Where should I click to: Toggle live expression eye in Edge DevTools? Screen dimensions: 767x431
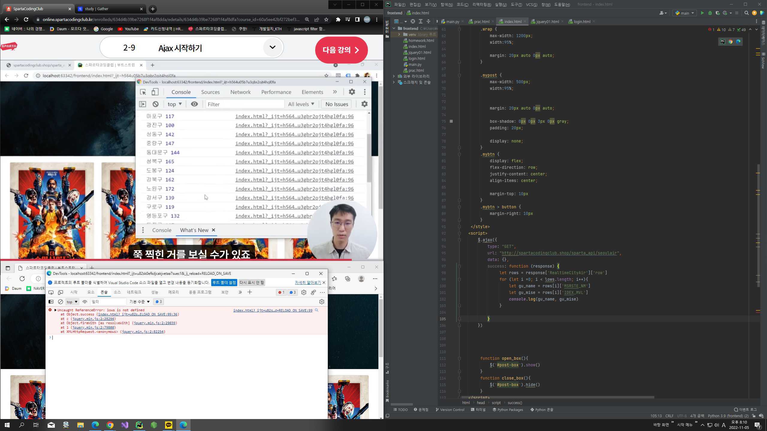point(85,302)
